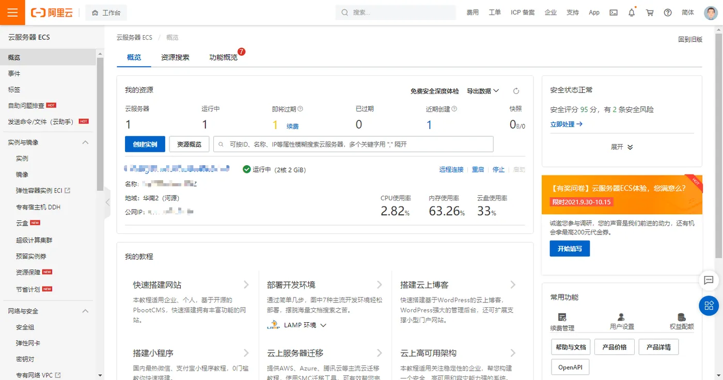Click the 产品价格 button

614,347
